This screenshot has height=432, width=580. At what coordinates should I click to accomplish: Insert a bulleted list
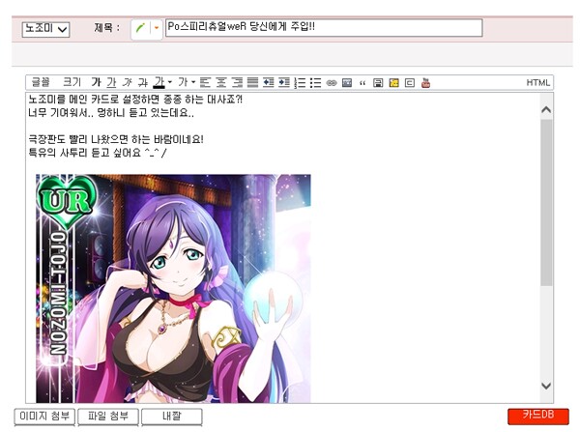[315, 82]
